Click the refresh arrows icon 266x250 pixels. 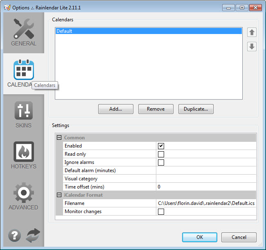click(x=33, y=235)
